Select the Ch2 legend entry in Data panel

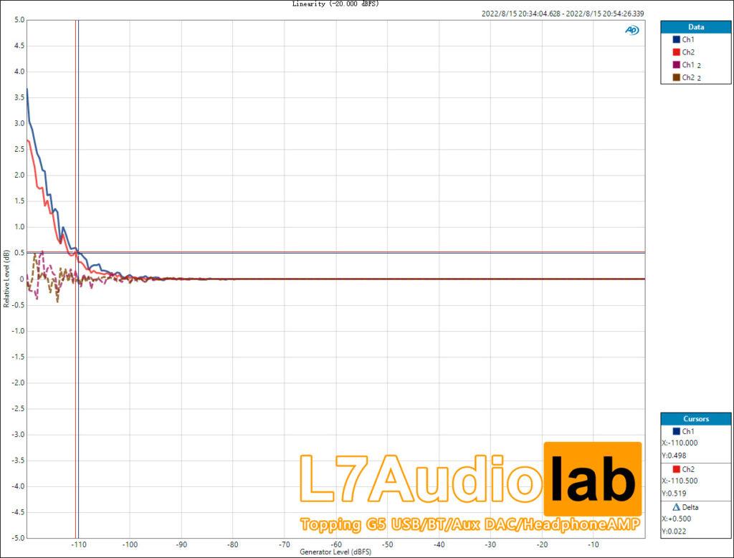tap(688, 52)
